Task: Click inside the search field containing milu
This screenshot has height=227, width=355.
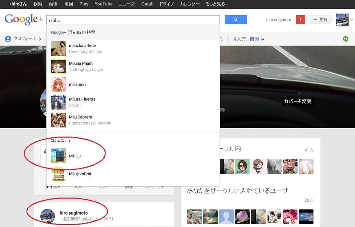Action: 133,20
